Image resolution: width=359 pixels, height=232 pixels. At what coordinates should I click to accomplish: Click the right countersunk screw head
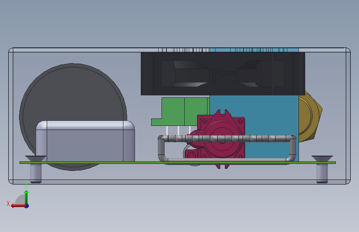coord(322,159)
